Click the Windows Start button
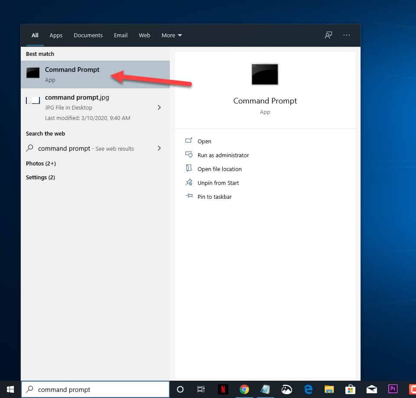Screen dimensions: 416x398 pyautogui.click(x=10, y=389)
